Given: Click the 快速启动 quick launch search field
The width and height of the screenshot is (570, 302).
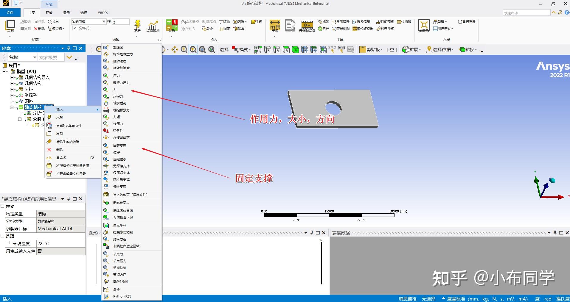Looking at the screenshot, I should pos(526,12).
